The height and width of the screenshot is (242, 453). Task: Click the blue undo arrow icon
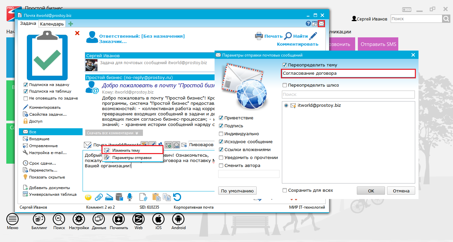tap(177, 197)
